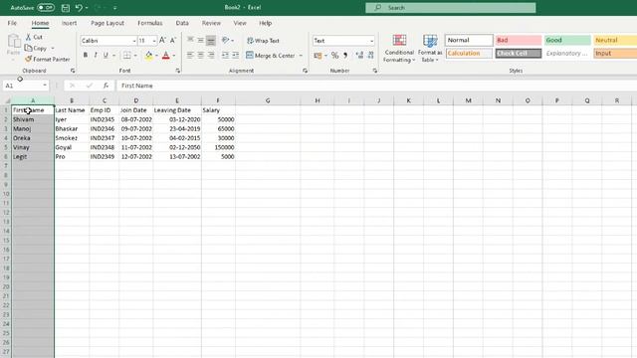Click the Undo arrow icon

coord(79,8)
